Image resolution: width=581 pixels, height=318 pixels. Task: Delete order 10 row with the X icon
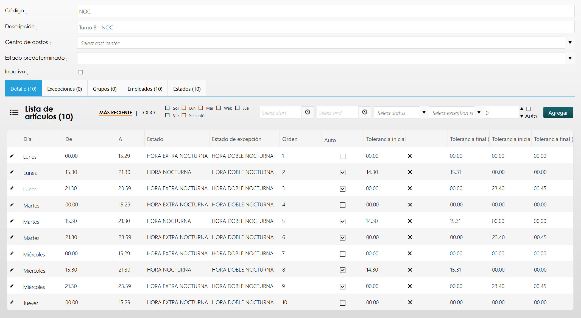(410, 302)
